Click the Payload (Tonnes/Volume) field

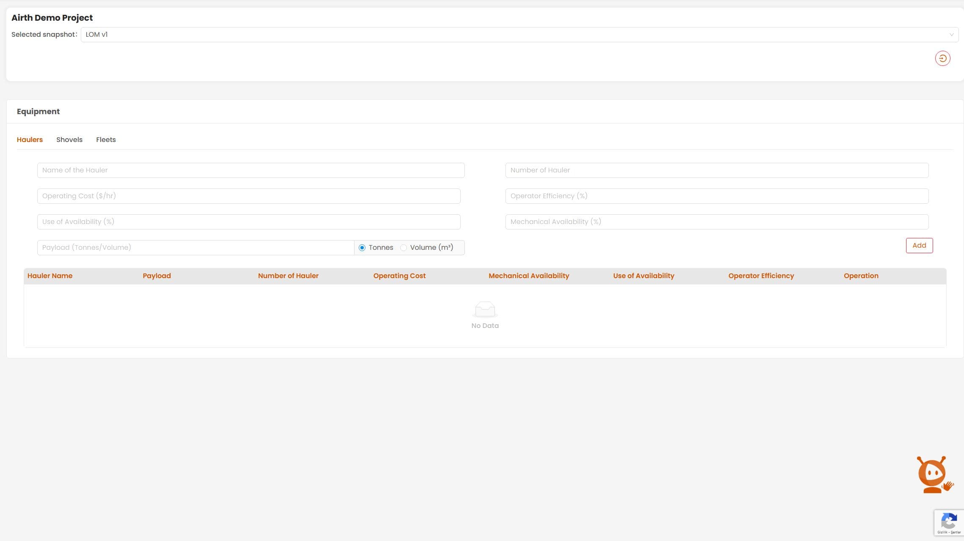coord(195,248)
